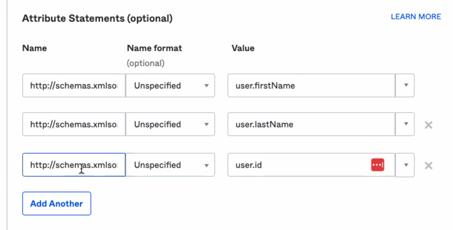Click the Attribute Statements heading

pos(97,19)
